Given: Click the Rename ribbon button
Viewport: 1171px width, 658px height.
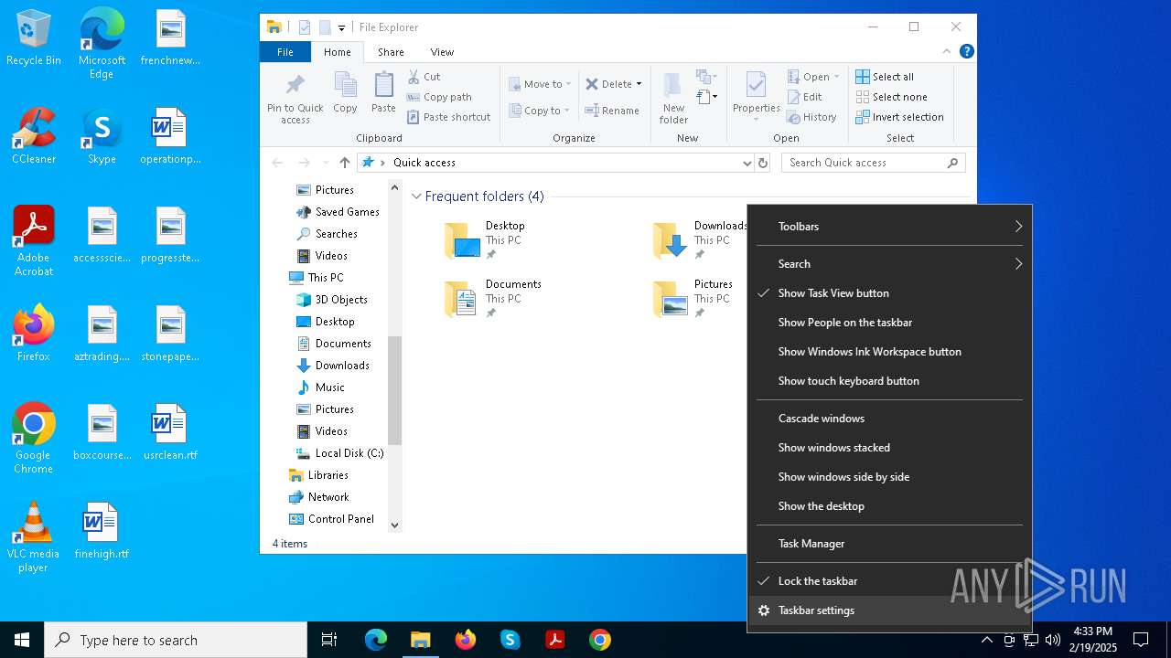Looking at the screenshot, I should (612, 111).
